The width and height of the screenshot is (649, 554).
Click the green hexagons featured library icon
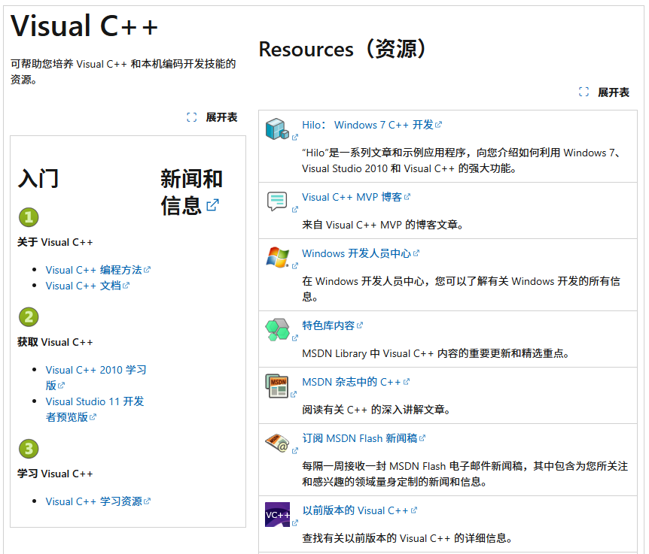(277, 329)
